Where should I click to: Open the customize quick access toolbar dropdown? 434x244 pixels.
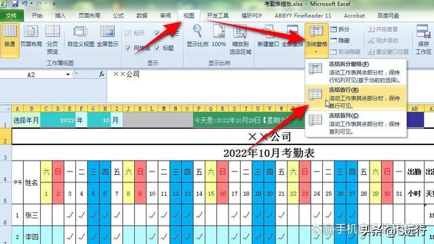(x=54, y=4)
